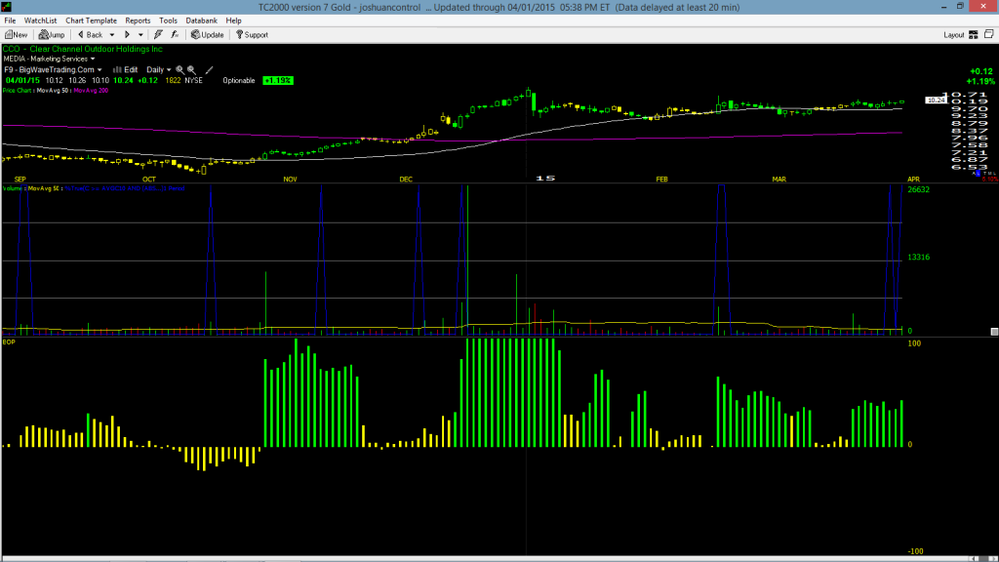Click the green +1.19% change badge
This screenshot has width=999, height=562.
278,81
